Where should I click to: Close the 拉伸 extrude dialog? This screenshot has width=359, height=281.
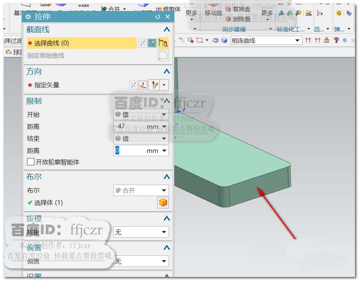click(167, 17)
